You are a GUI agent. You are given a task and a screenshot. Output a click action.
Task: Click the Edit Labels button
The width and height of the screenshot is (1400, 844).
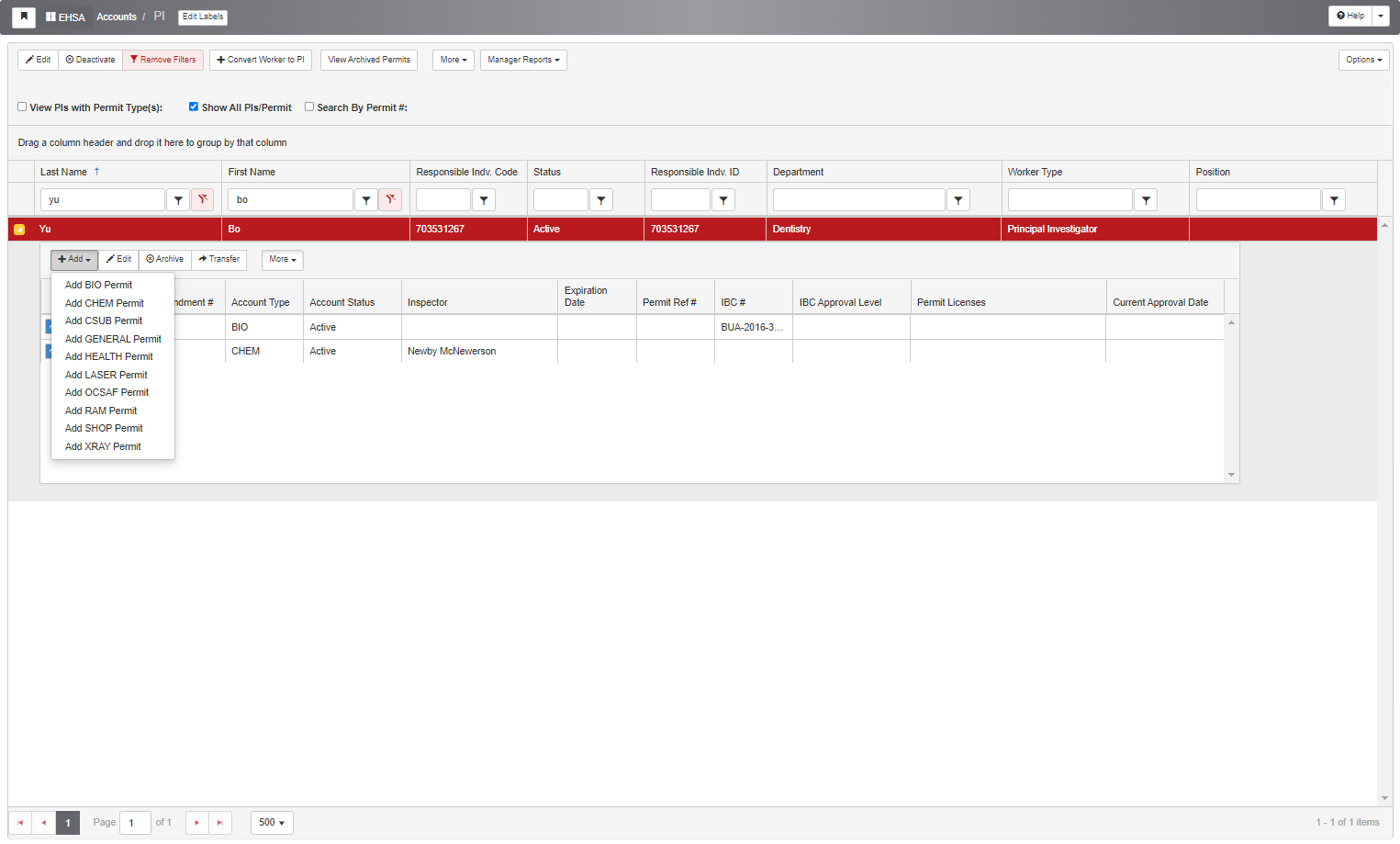tap(203, 17)
